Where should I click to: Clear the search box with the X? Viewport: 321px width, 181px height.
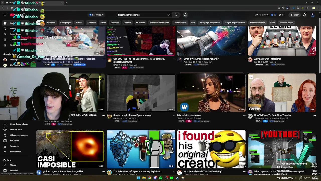pos(169,15)
